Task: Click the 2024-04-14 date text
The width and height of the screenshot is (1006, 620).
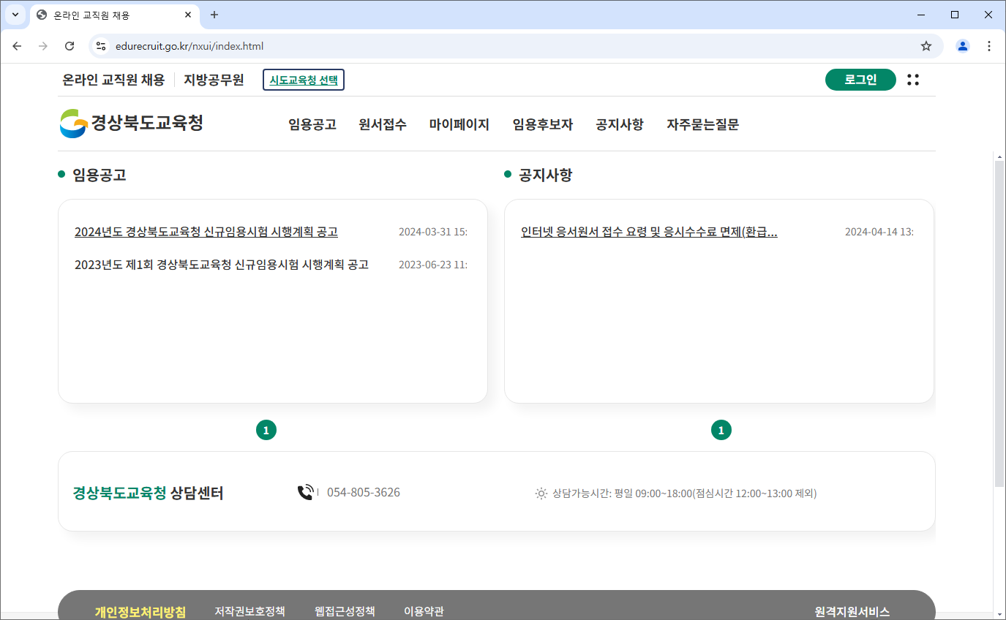Action: 879,232
